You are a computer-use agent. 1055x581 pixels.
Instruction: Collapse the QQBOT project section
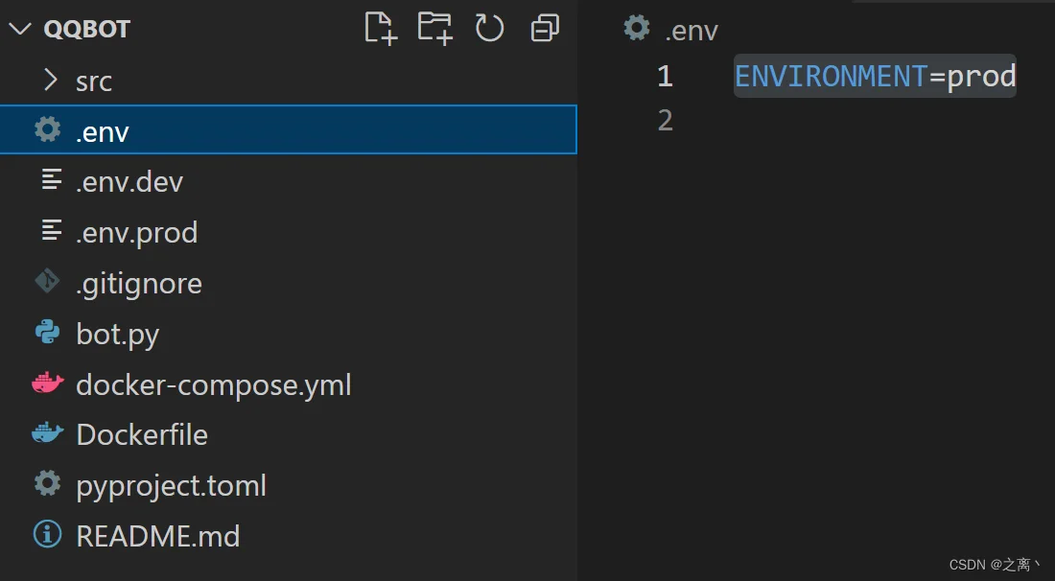(20, 29)
